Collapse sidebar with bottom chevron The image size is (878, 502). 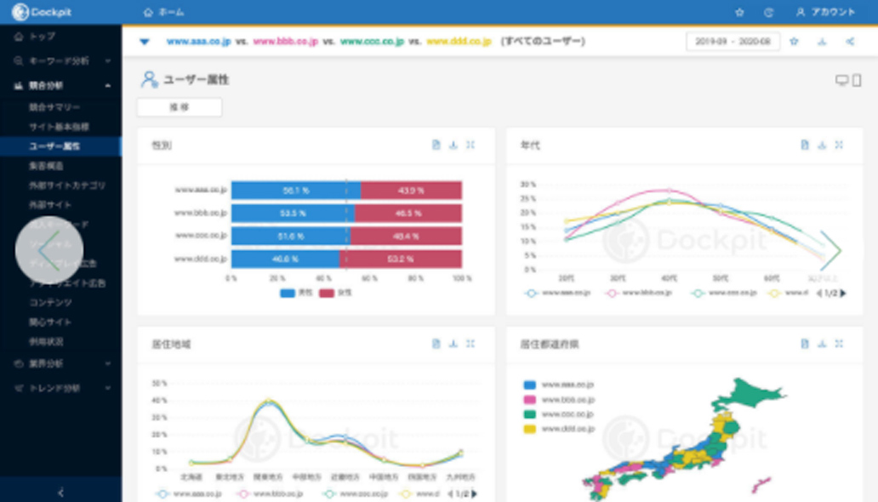click(60, 493)
